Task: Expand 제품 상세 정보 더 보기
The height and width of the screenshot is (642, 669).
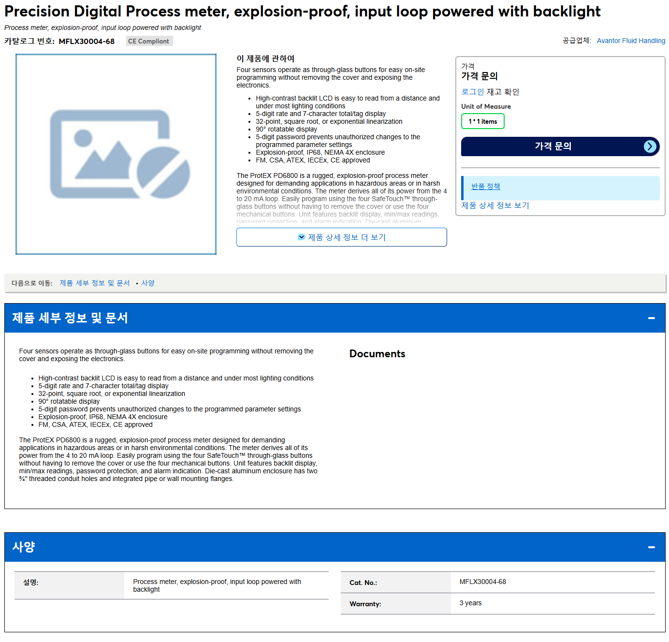Action: (x=342, y=237)
